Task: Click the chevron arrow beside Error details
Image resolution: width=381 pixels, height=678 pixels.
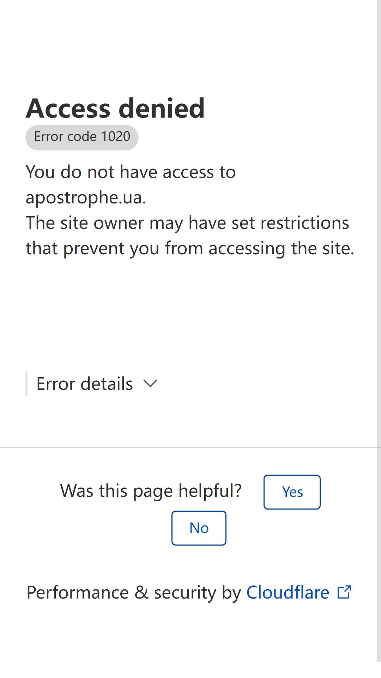Action: tap(150, 383)
